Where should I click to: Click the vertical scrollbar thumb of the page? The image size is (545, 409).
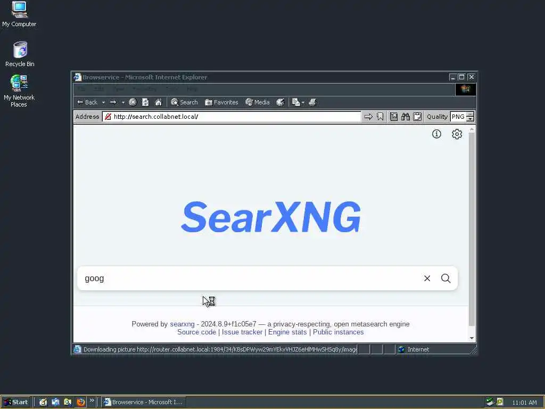(x=472, y=229)
